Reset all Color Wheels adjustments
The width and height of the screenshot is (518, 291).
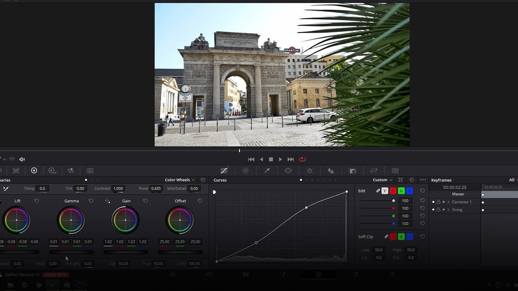(203, 180)
